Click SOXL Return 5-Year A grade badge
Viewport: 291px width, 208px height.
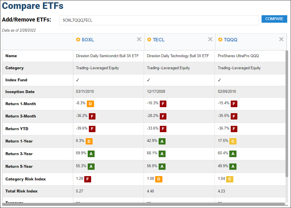(x=91, y=166)
